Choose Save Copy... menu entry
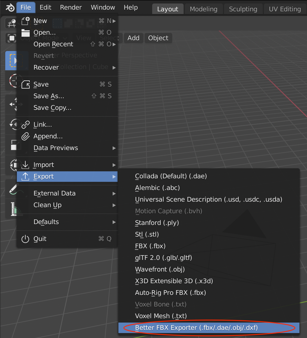The image size is (307, 338). 68,108
